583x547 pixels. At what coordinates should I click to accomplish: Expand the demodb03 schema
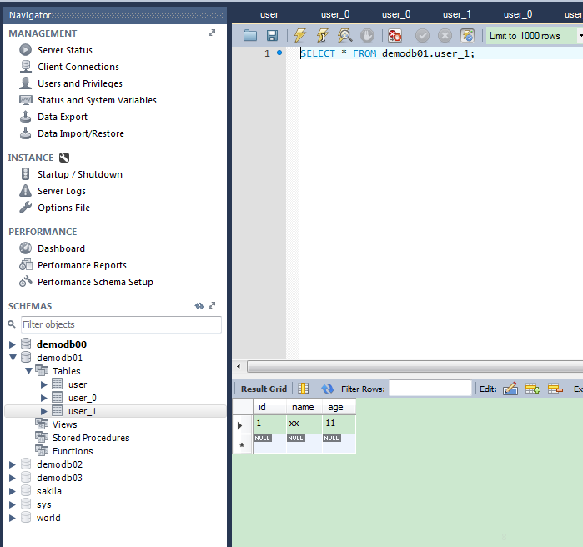point(12,478)
